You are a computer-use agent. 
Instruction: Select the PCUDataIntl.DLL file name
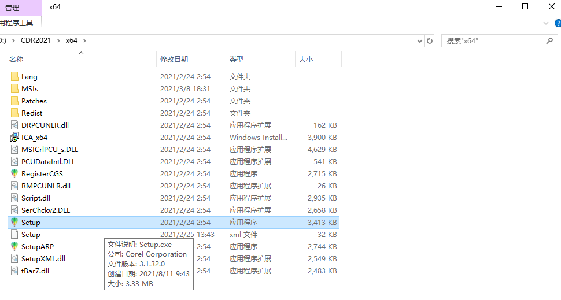point(49,162)
